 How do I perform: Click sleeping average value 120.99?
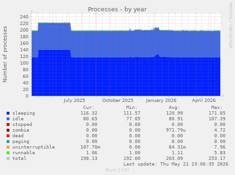(174, 113)
